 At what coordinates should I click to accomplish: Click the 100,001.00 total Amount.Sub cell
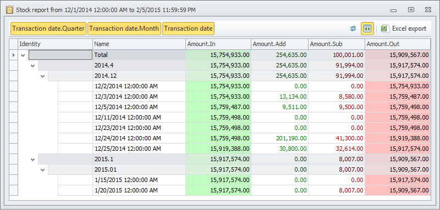coord(337,55)
